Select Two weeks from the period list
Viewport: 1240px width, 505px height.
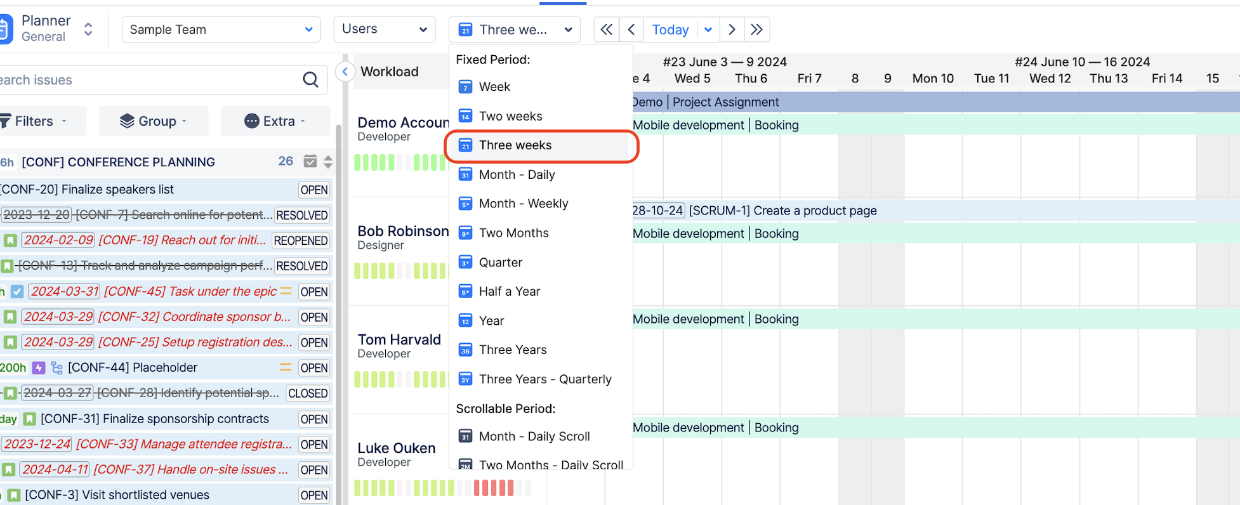510,116
